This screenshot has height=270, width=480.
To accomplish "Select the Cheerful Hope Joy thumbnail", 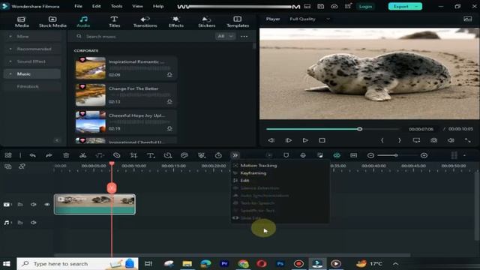I will [91, 121].
